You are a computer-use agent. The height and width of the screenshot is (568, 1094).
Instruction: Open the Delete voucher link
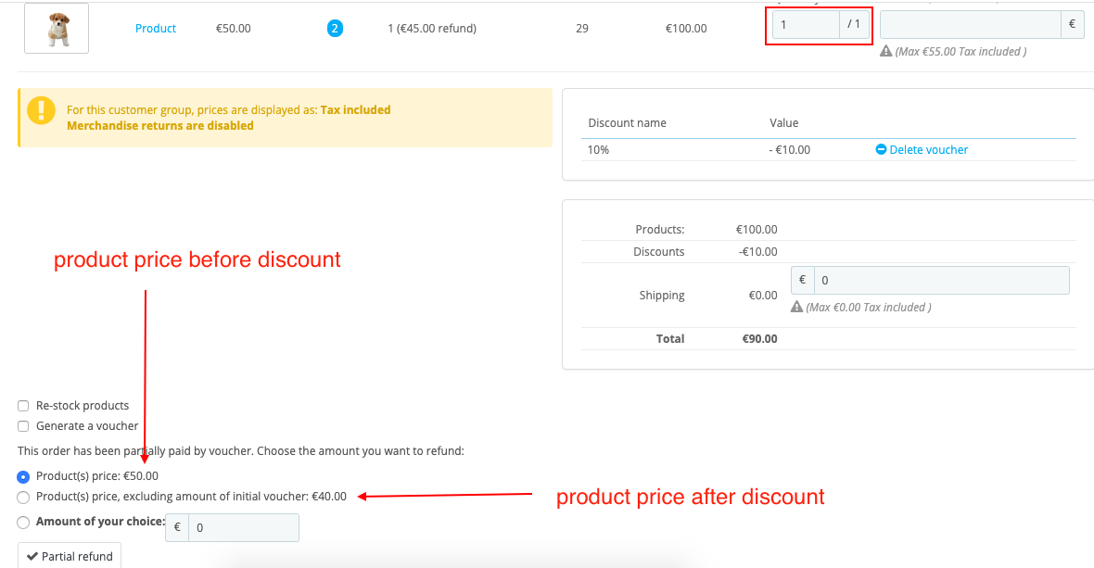[x=927, y=149]
